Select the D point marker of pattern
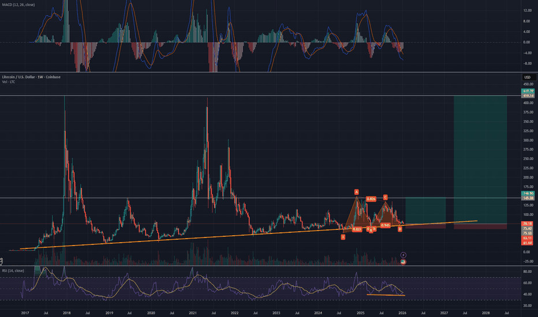The height and width of the screenshot is (317, 538). coord(400,229)
